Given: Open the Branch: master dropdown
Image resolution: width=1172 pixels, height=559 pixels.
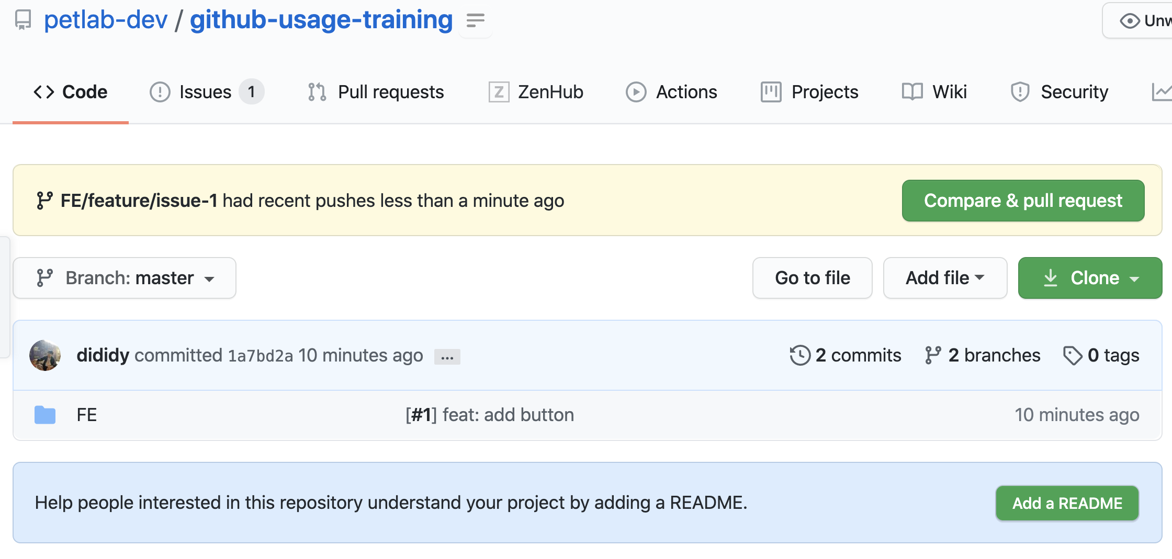Looking at the screenshot, I should [125, 278].
